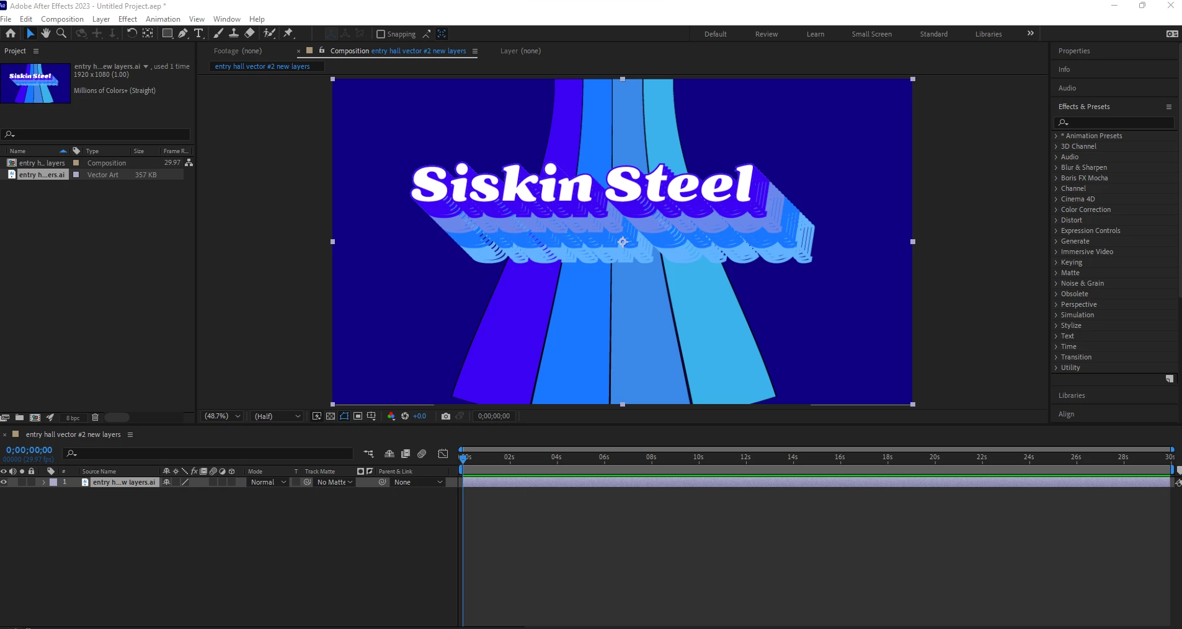Hide layer 1 using its eye toggle
The width and height of the screenshot is (1182, 629).
tap(4, 482)
